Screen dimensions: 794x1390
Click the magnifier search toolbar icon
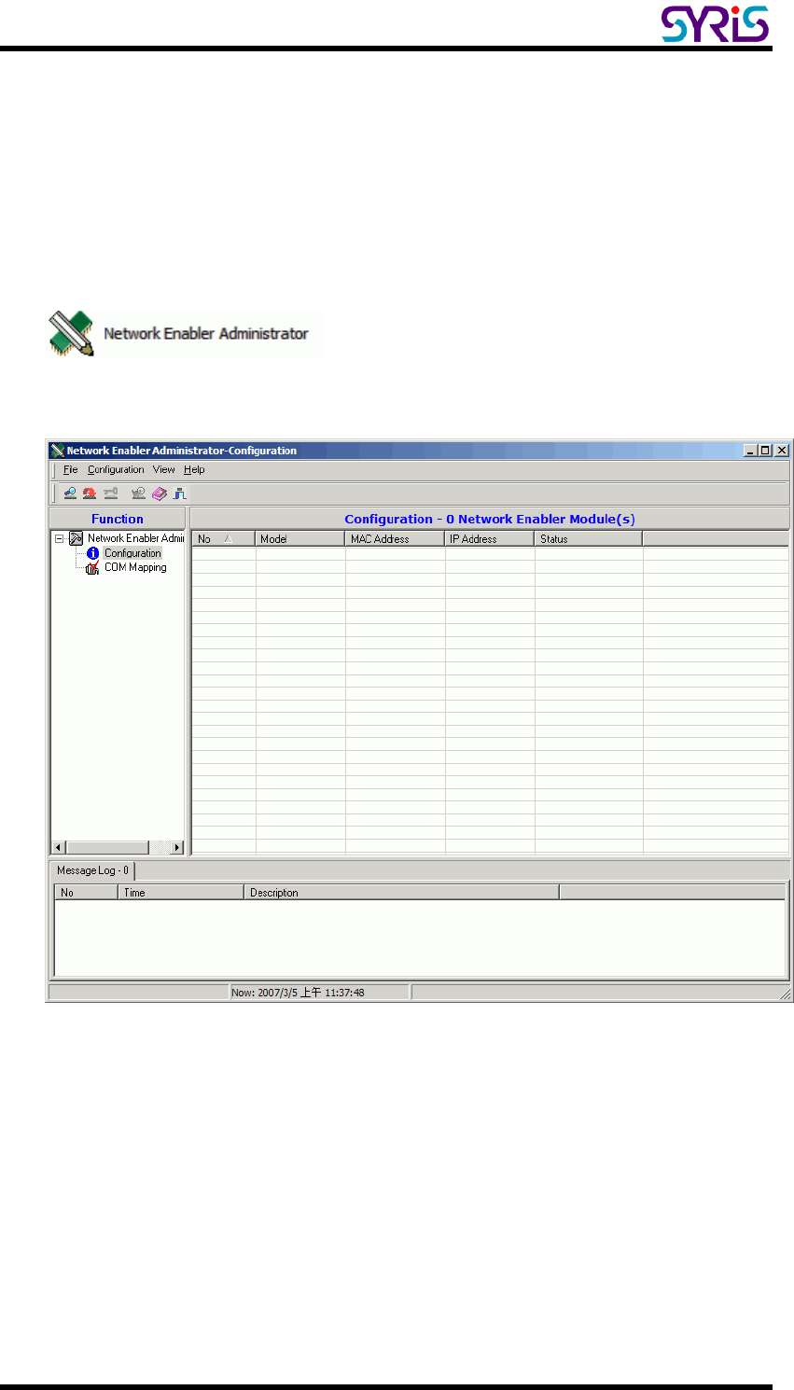[70, 493]
